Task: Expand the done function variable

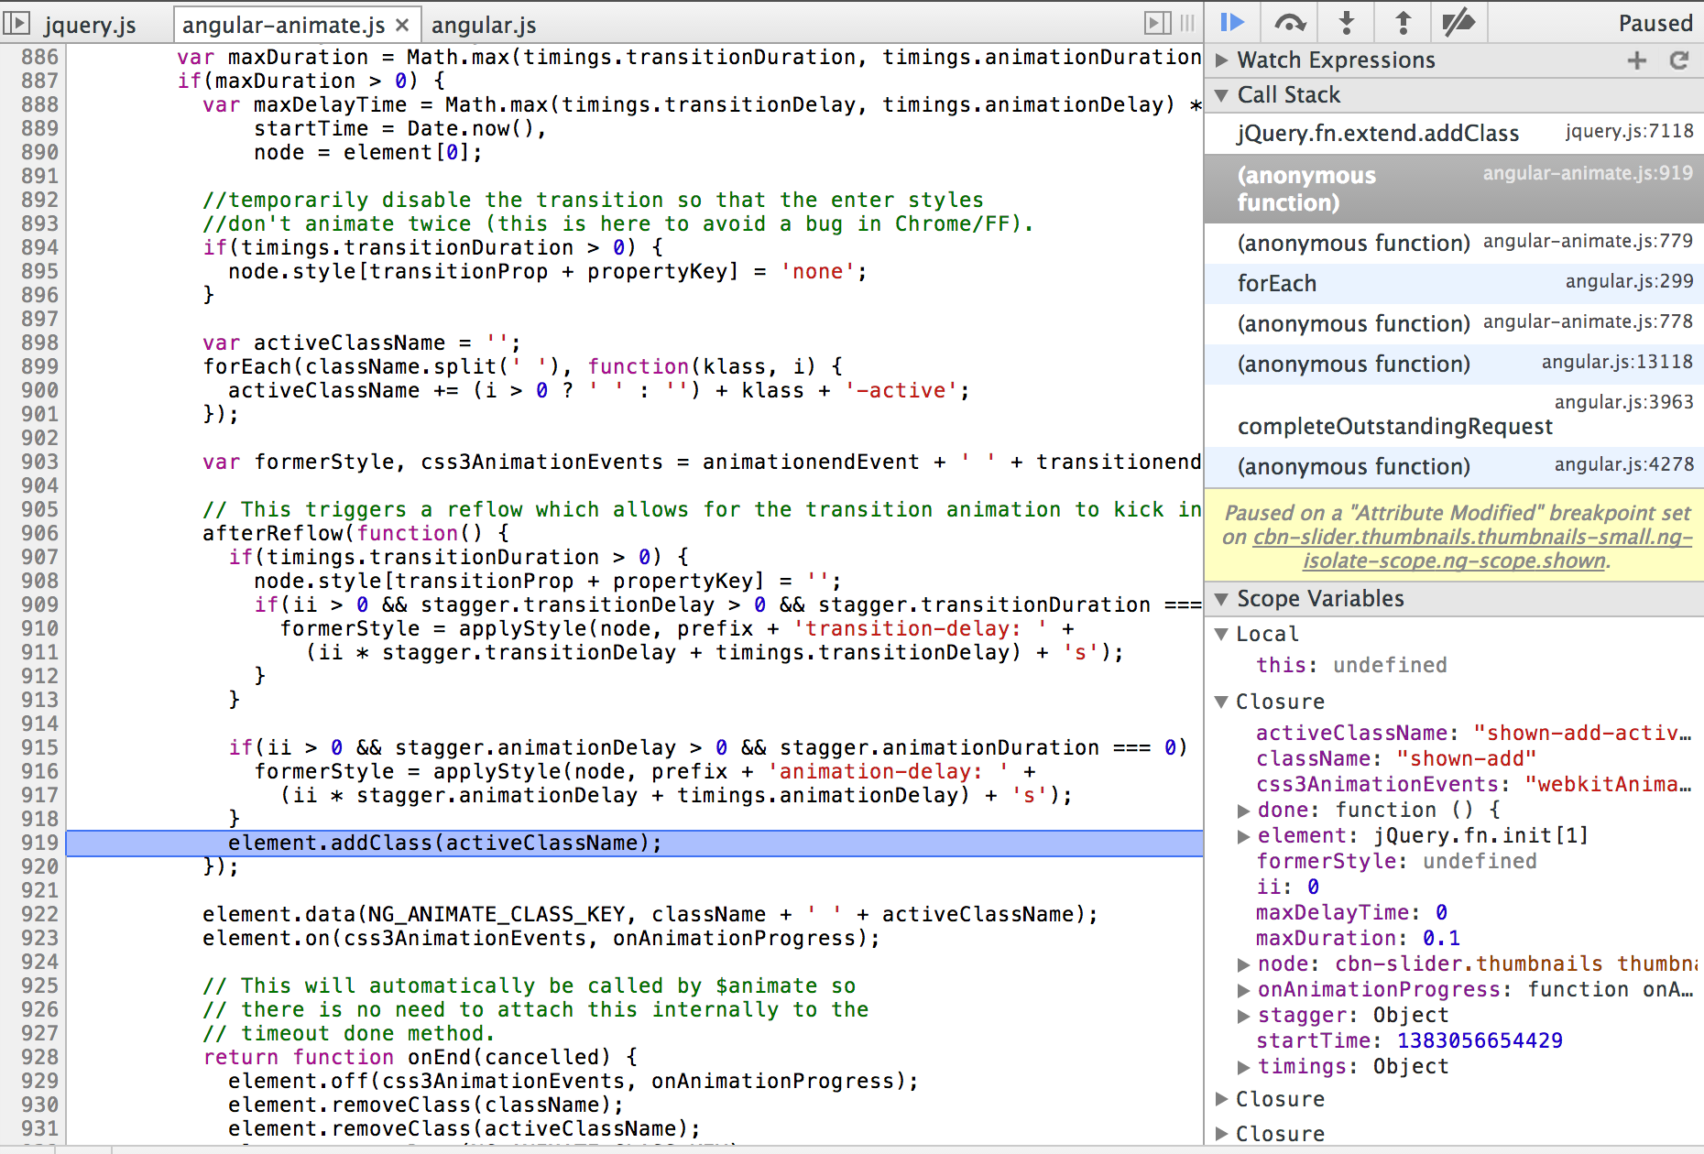Action: pos(1243,811)
